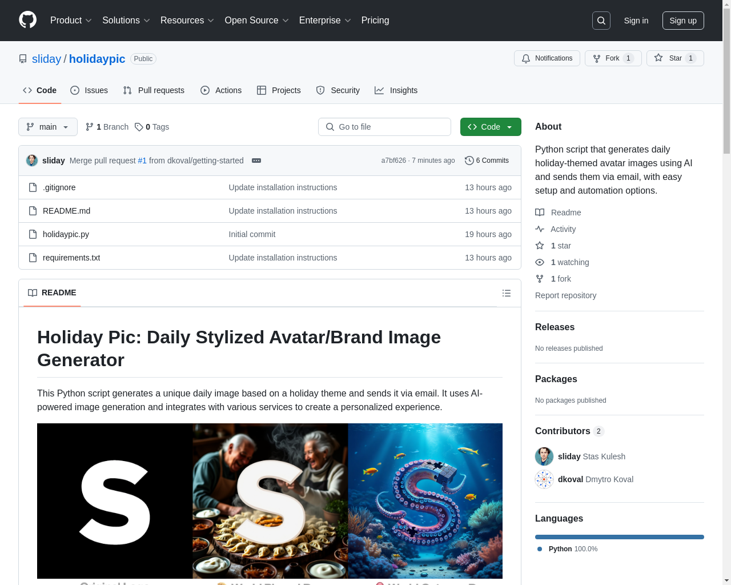Open the Security tab

click(338, 90)
